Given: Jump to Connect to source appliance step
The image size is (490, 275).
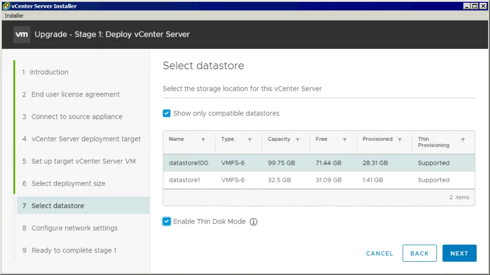Looking at the screenshot, I should 77,116.
